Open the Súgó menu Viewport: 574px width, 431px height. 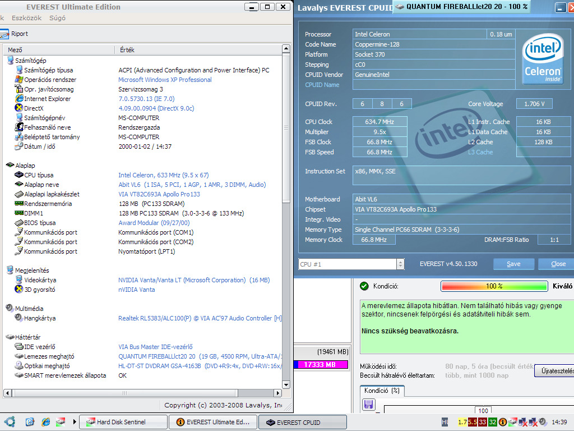pyautogui.click(x=58, y=18)
